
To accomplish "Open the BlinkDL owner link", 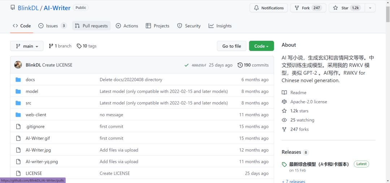I will [28, 8].
